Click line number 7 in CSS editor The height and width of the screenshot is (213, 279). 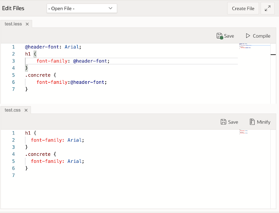[x=14, y=175]
